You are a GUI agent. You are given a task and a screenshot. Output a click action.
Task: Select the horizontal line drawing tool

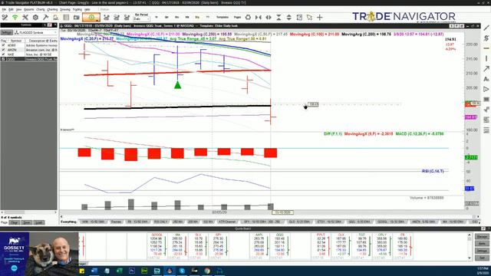(486, 48)
